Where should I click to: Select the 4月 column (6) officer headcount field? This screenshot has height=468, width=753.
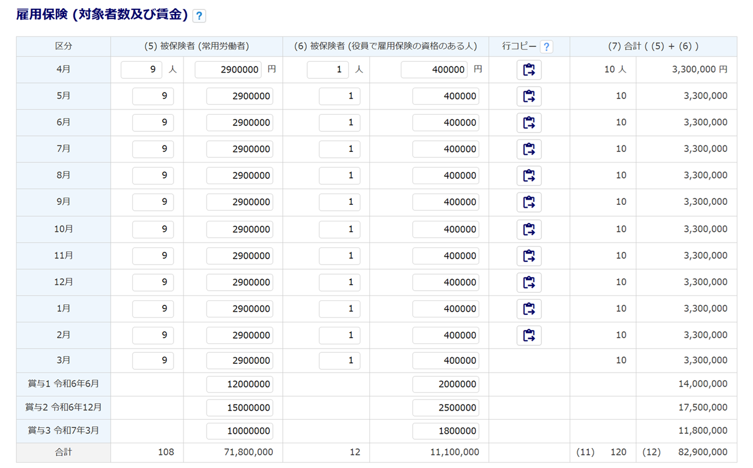pyautogui.click(x=328, y=69)
